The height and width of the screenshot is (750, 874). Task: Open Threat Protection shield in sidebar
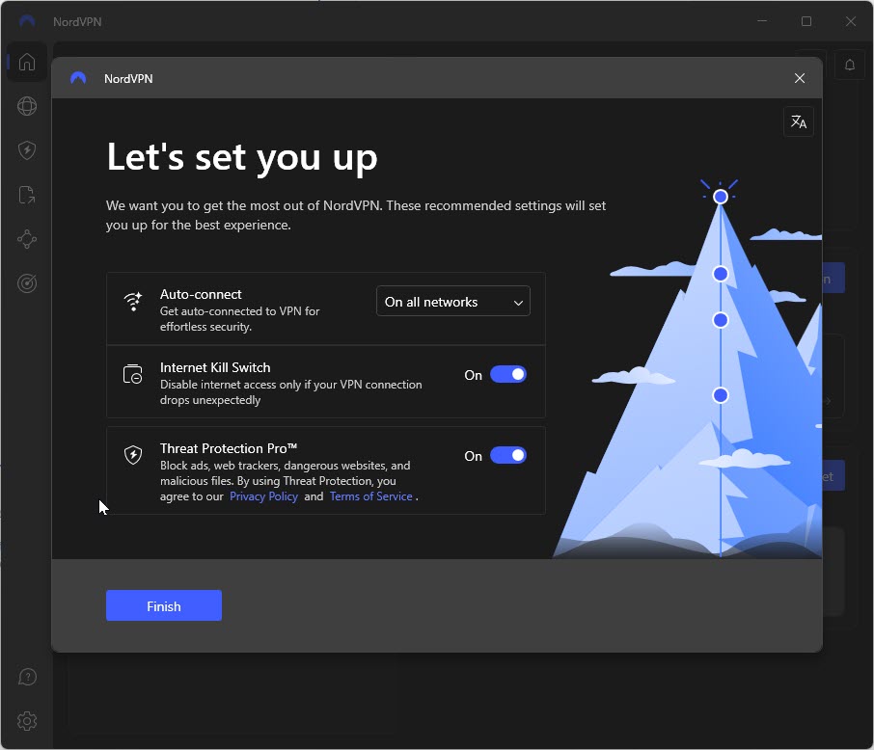27,150
